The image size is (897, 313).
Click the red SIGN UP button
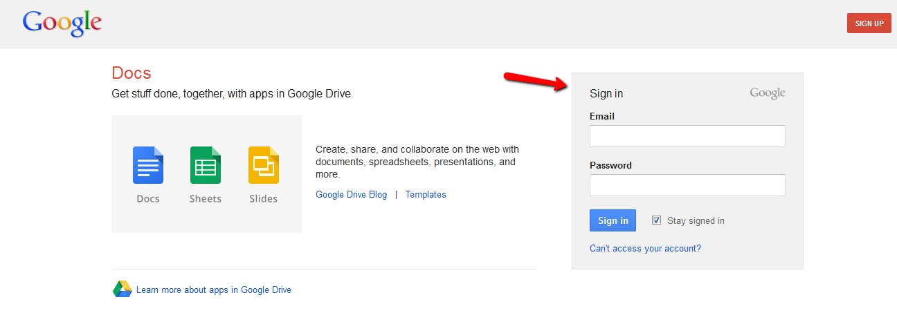click(x=869, y=23)
